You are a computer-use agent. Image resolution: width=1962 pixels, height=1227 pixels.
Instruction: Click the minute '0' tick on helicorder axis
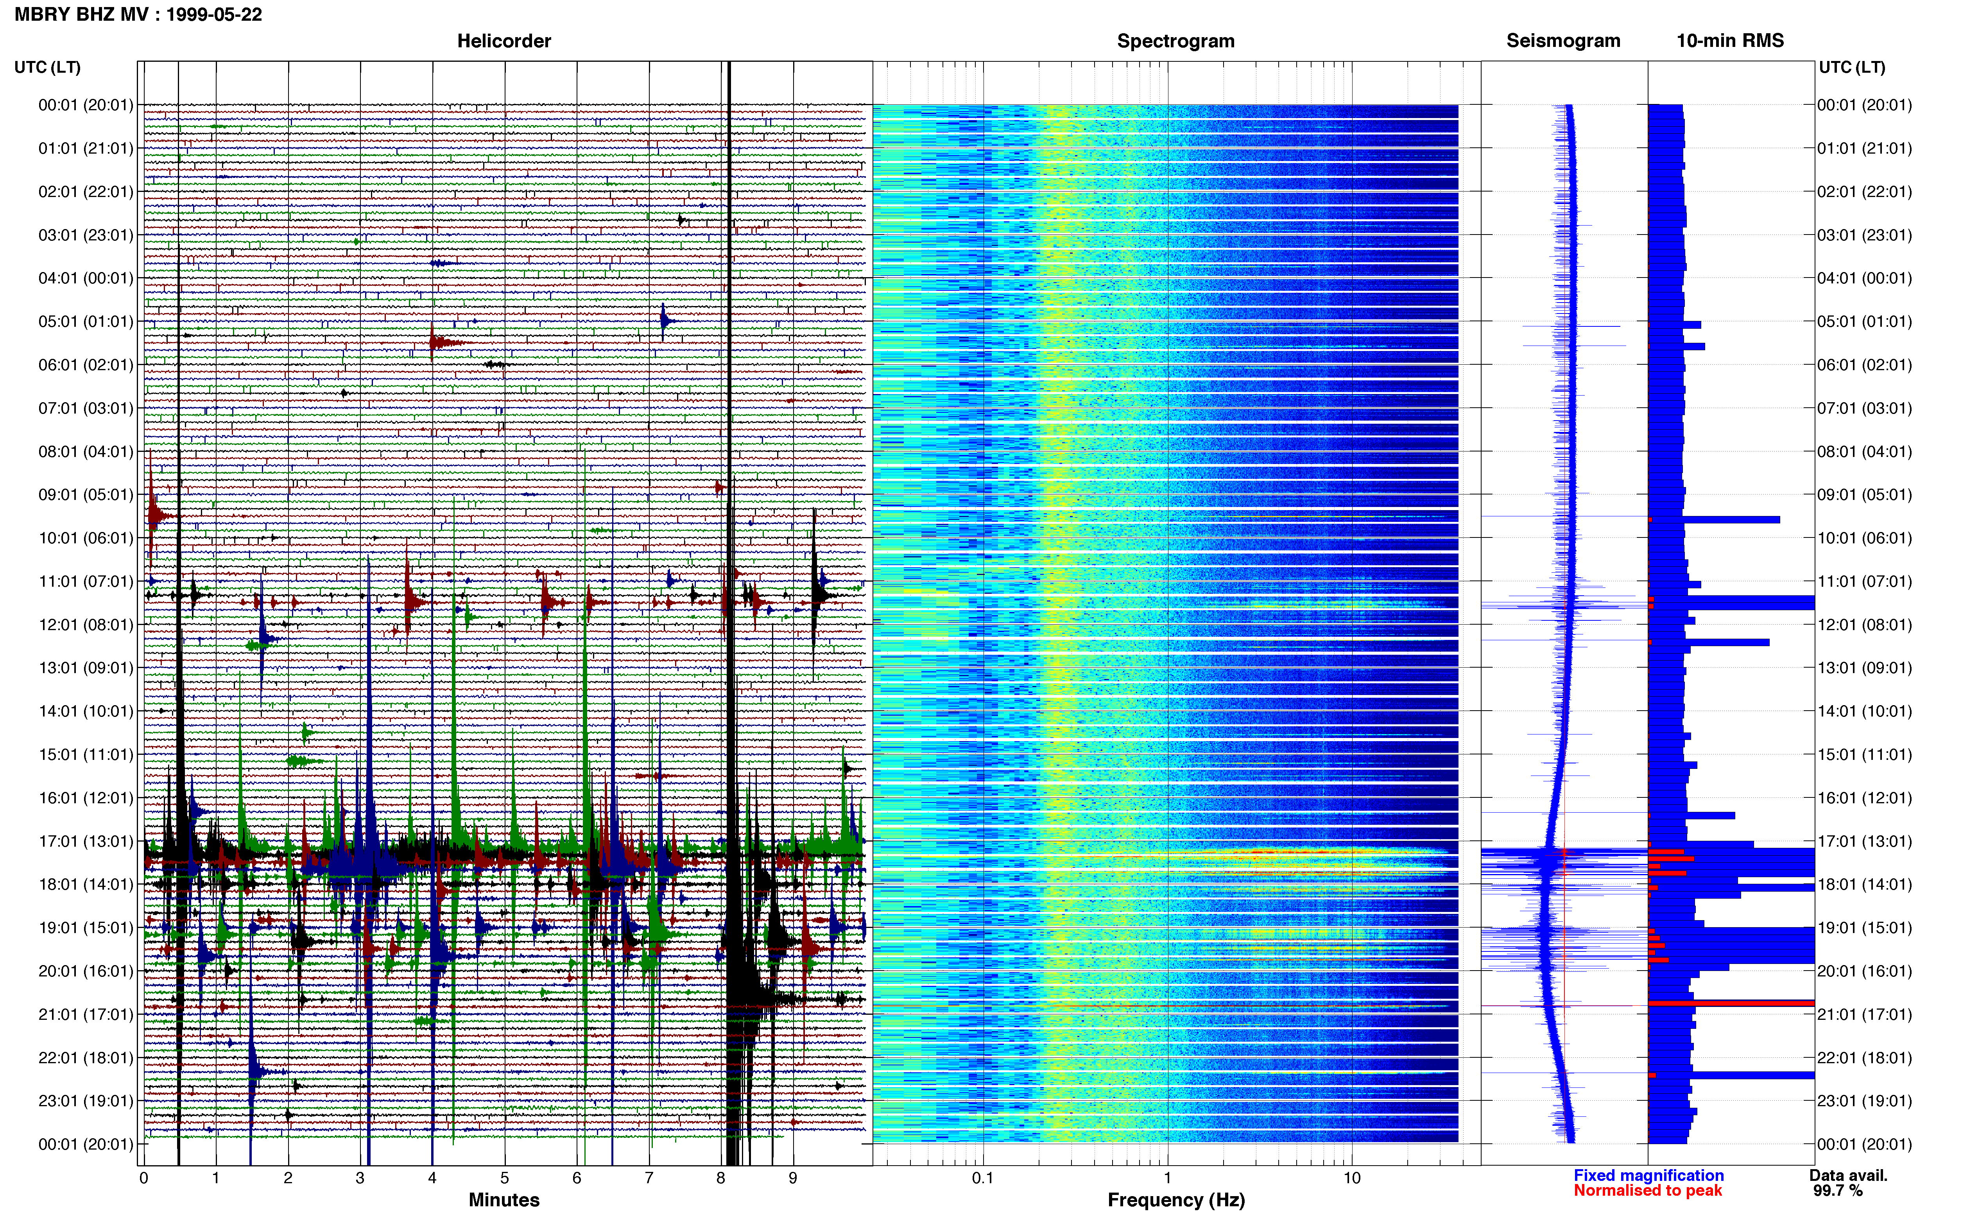pyautogui.click(x=143, y=1178)
